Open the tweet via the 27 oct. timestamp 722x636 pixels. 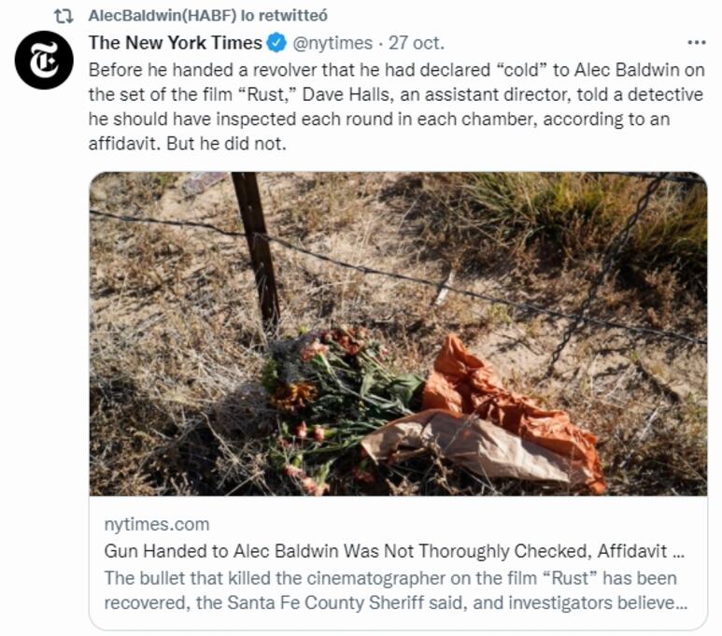(x=417, y=43)
